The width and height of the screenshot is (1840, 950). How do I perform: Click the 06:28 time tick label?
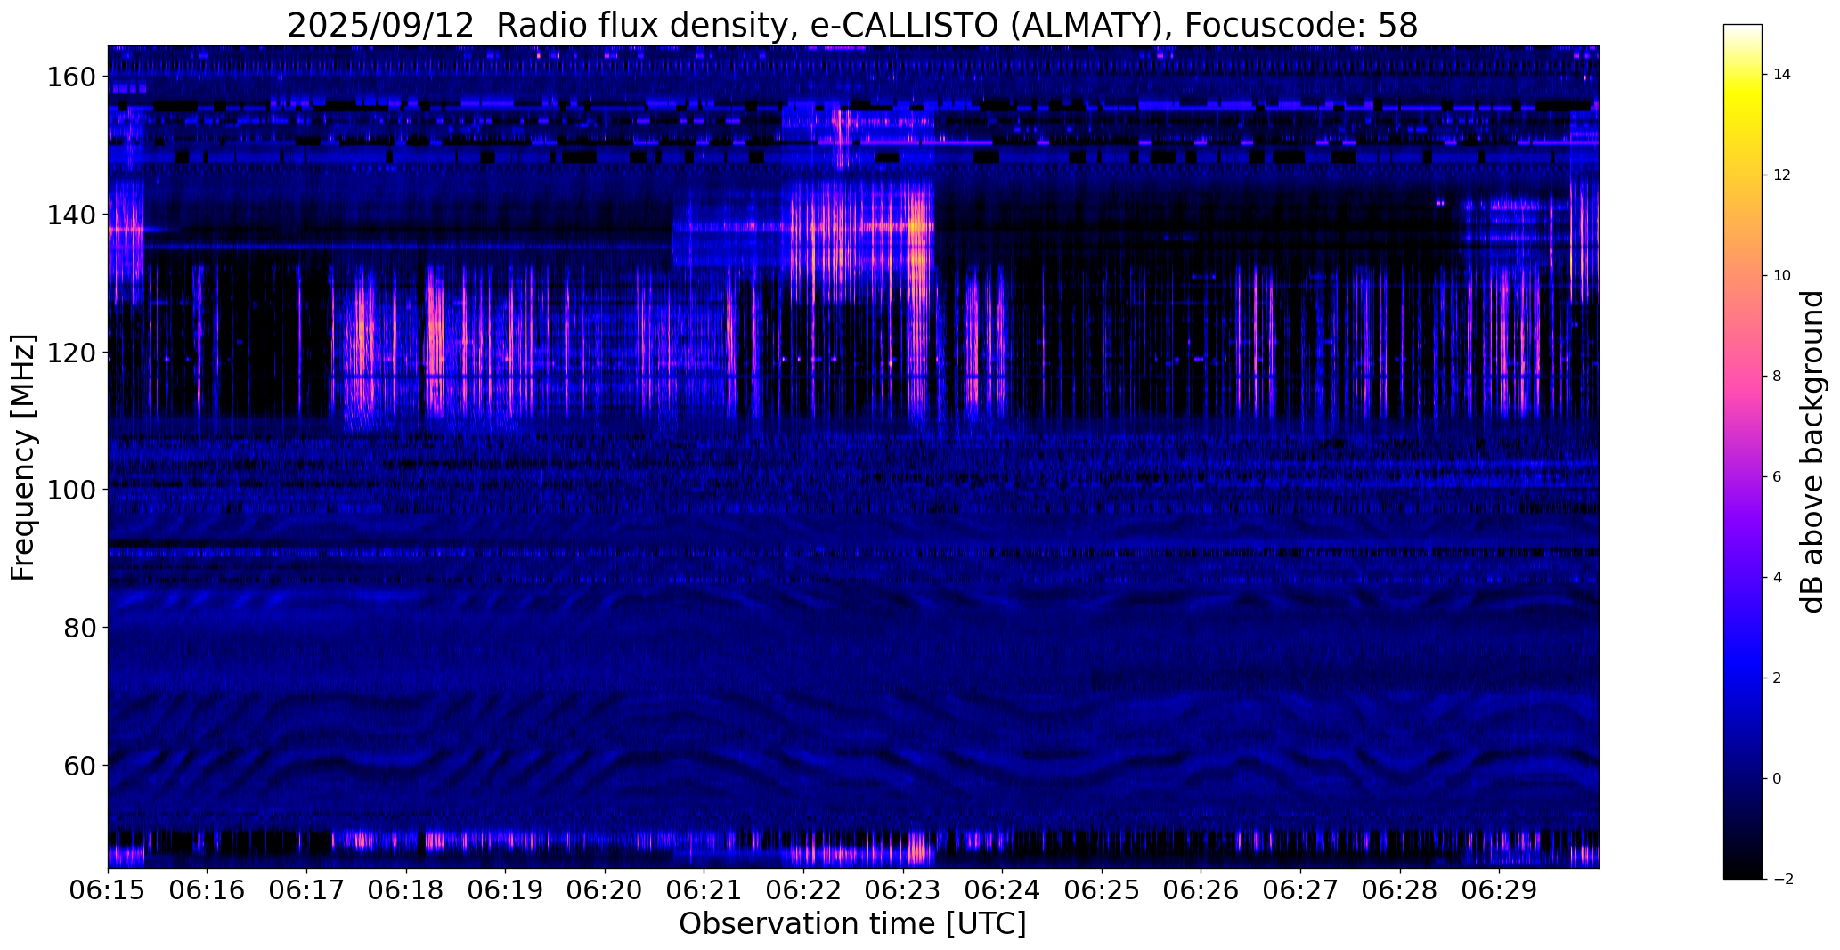click(1400, 889)
